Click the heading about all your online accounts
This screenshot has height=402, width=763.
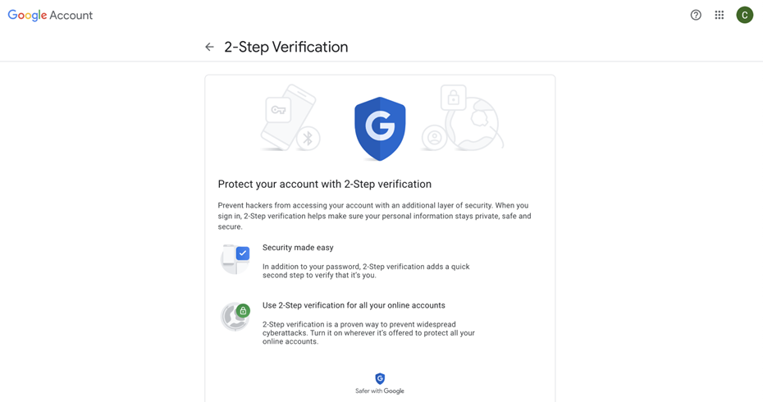pyautogui.click(x=354, y=305)
